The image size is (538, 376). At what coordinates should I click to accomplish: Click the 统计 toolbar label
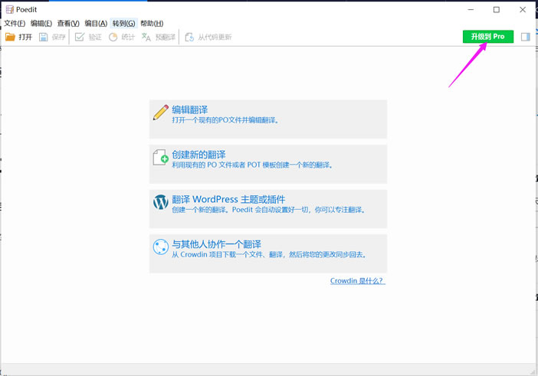[x=128, y=37]
